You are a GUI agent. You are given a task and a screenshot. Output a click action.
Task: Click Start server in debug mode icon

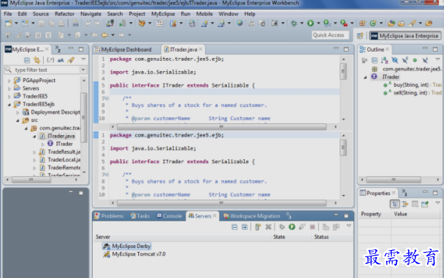(282, 226)
